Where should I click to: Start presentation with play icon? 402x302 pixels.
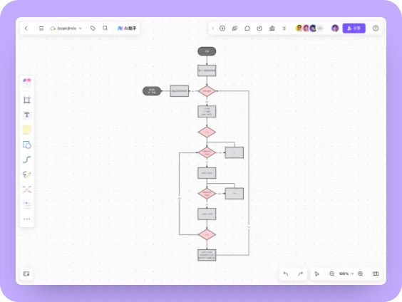tap(222, 28)
